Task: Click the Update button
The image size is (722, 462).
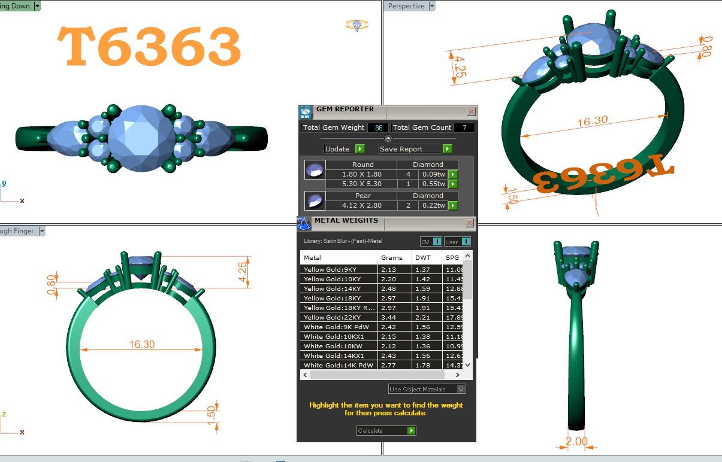Action: 344,149
